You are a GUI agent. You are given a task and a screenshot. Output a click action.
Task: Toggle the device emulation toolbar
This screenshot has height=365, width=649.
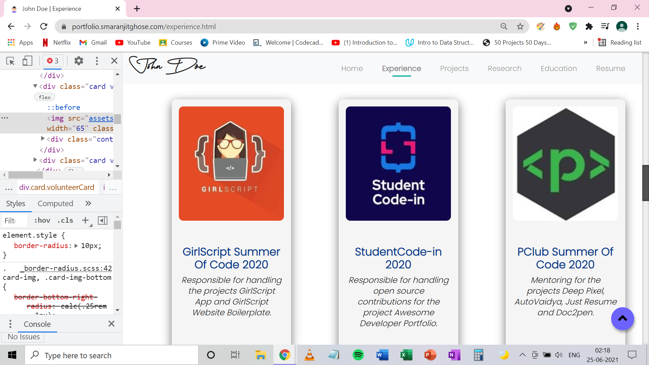[x=27, y=61]
